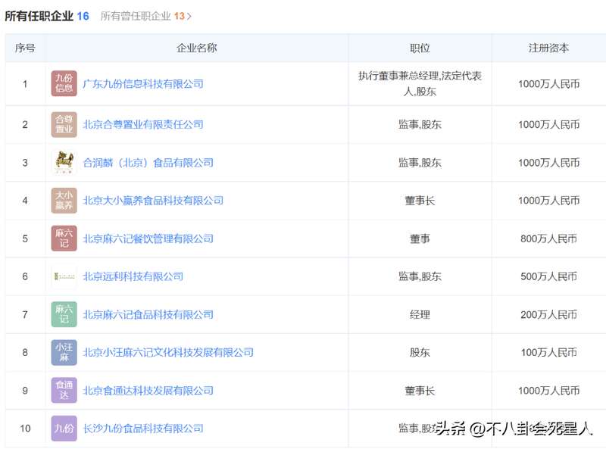The image size is (606, 449).
Task: Click the 大小赢养 company logo icon
Action: pyautogui.click(x=64, y=200)
